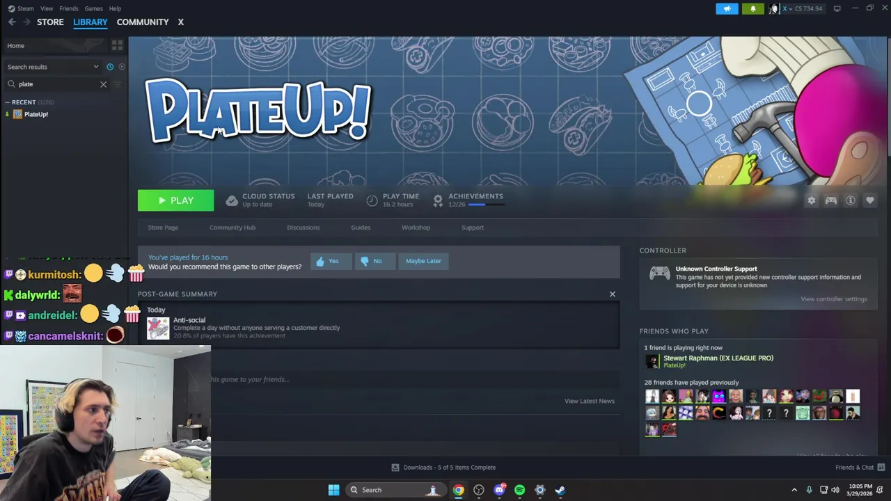Screen dimensions: 891x501
Task: Open announcements megaphone button
Action: pos(727,8)
